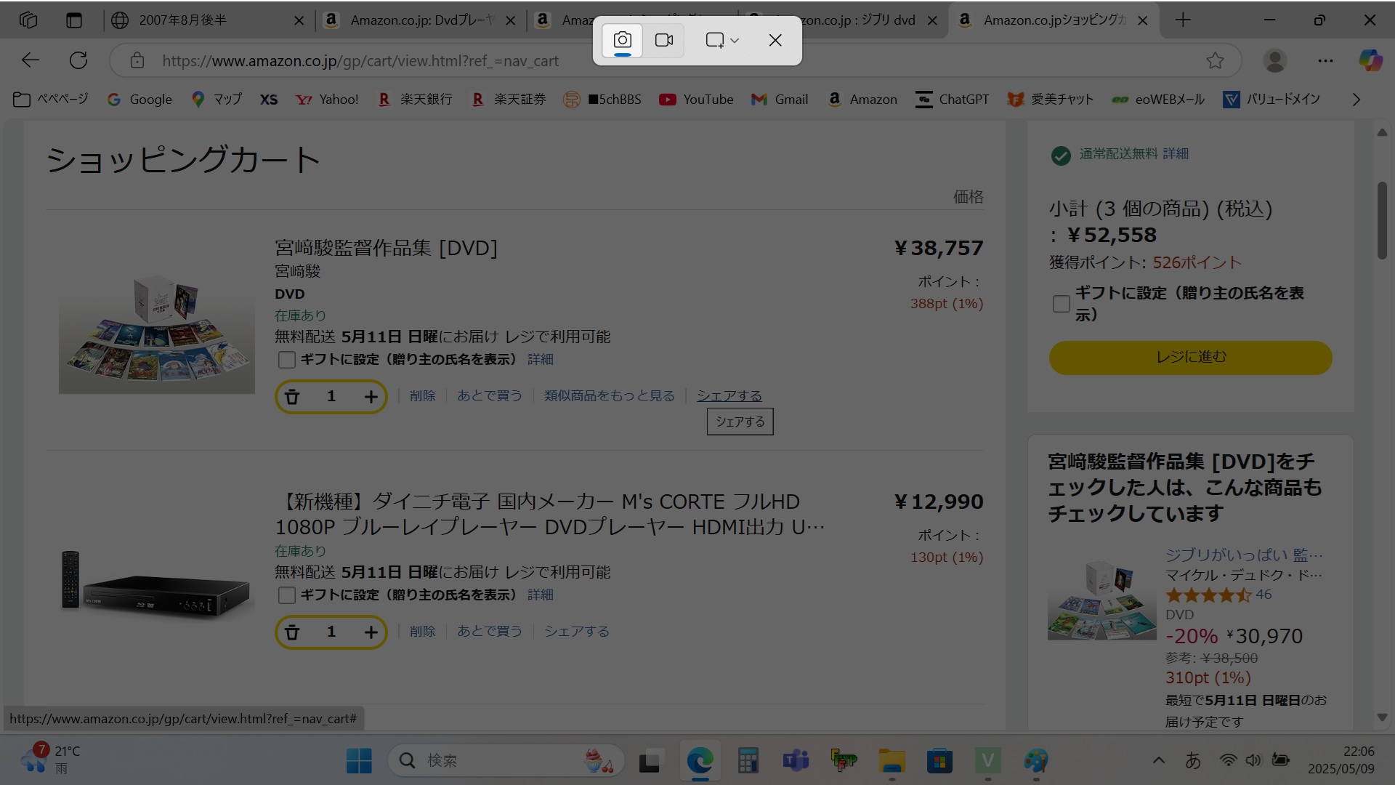Close the 2007年8月後半 tab
Image resolution: width=1395 pixels, height=785 pixels.
point(299,20)
